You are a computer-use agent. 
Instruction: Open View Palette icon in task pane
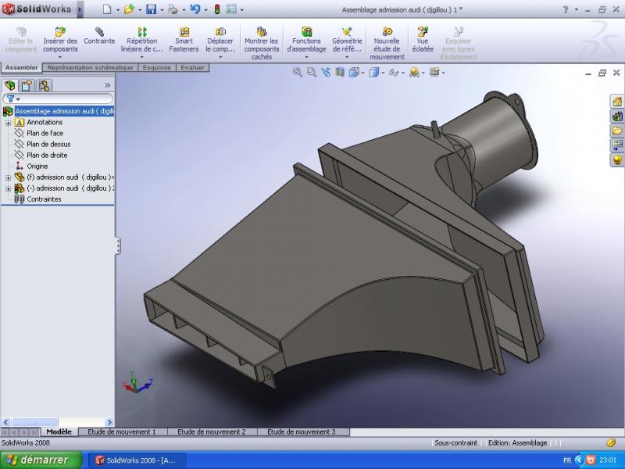[x=617, y=145]
